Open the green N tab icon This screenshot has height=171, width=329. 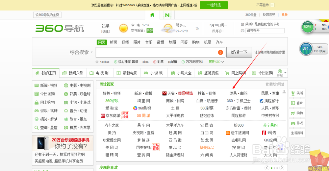click(167, 15)
